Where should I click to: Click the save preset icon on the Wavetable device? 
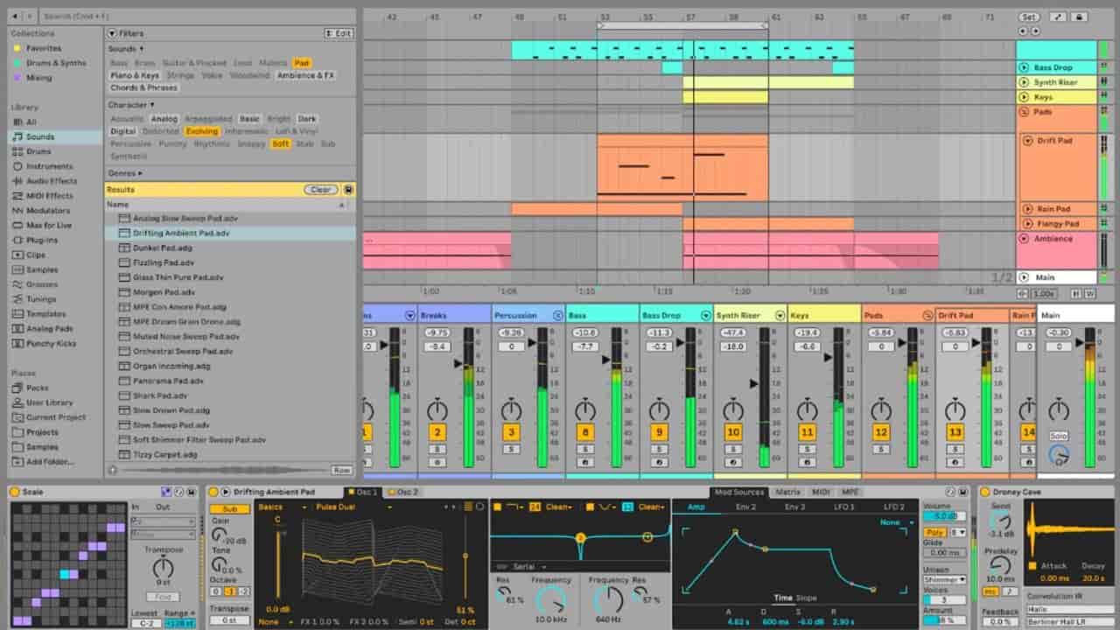(481, 506)
